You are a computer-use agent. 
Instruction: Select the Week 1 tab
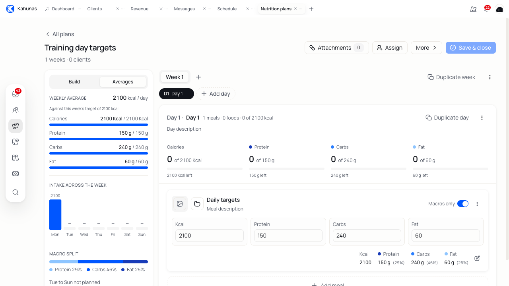point(175,77)
